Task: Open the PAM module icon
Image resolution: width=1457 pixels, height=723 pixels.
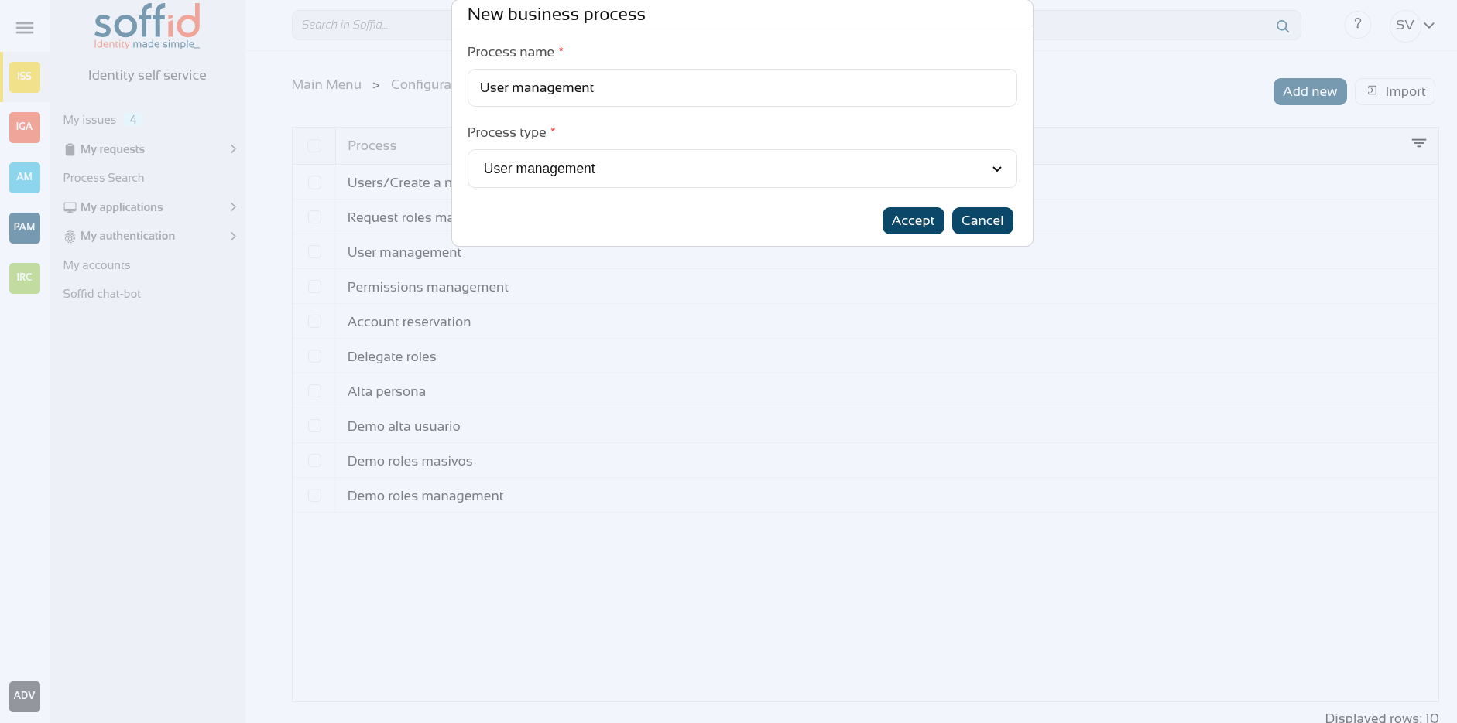Action: [x=25, y=227]
